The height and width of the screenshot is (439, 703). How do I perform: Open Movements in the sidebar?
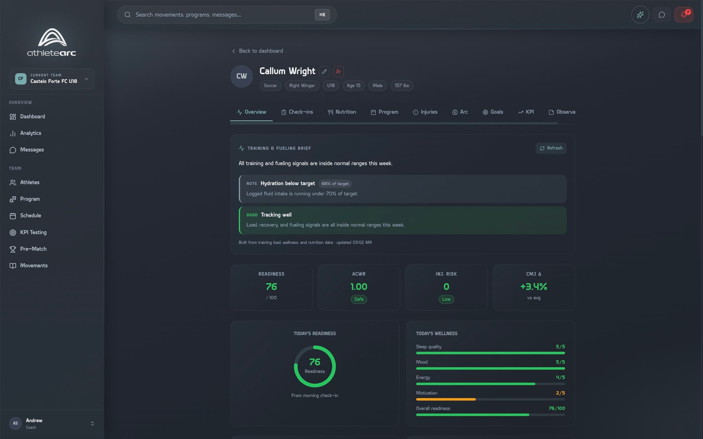click(x=52, y=266)
